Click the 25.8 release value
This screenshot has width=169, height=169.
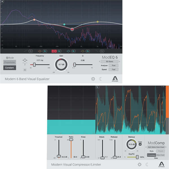(119, 157)
